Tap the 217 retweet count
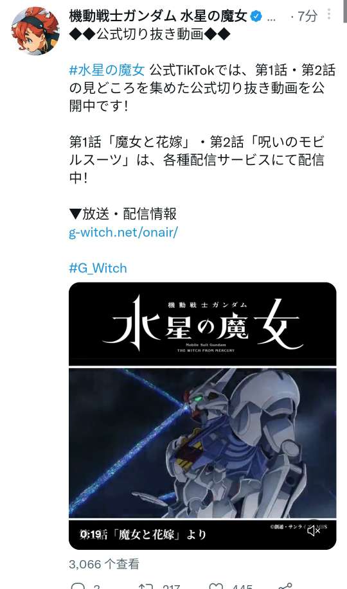The height and width of the screenshot is (589, 347). pyautogui.click(x=171, y=586)
